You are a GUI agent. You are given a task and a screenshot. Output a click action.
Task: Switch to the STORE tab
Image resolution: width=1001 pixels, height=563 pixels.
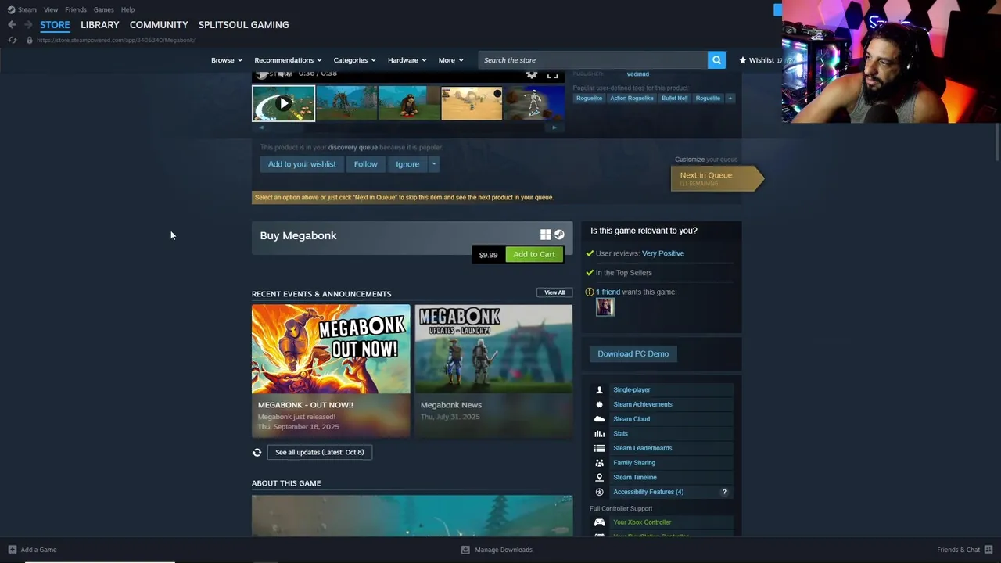pos(55,25)
